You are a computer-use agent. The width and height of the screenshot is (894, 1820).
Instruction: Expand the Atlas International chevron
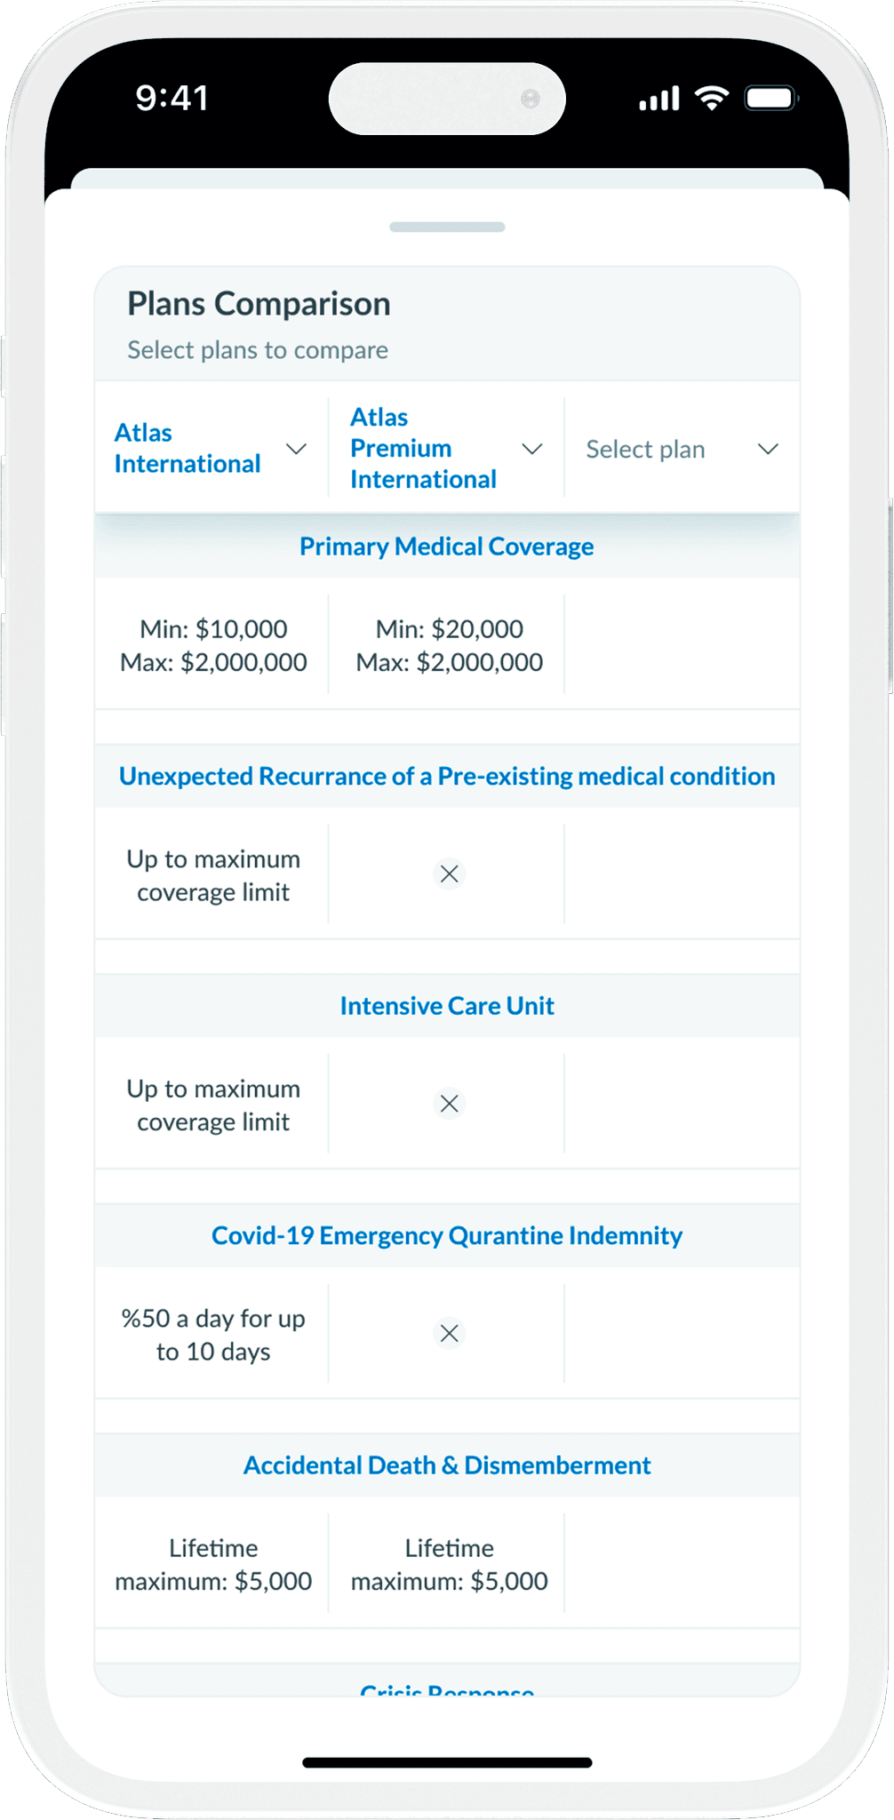click(x=297, y=449)
